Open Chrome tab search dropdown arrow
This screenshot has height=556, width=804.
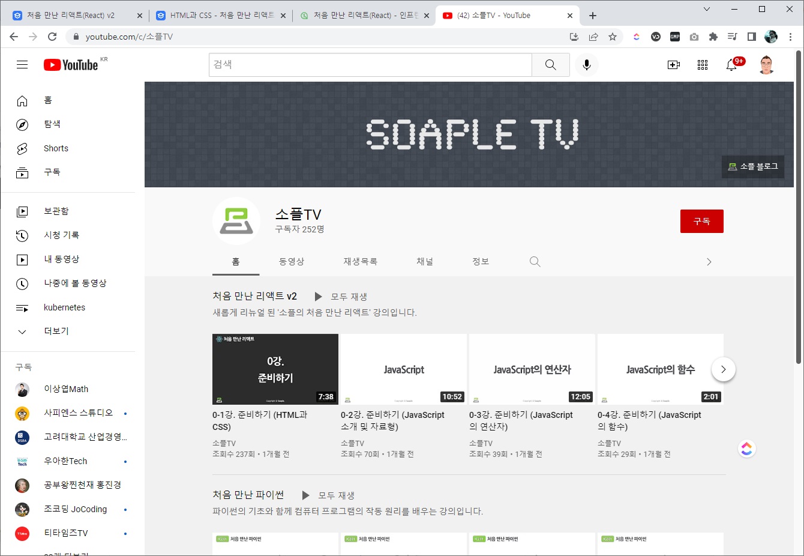click(x=707, y=9)
